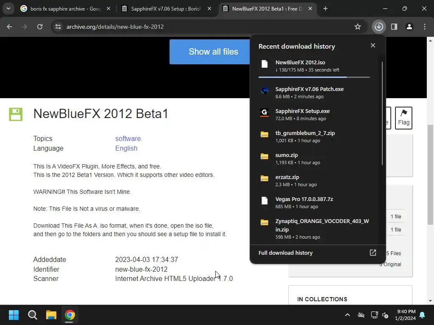434x325 pixels.
Task: Click the sumo.zip folder icon
Action: [x=264, y=157]
